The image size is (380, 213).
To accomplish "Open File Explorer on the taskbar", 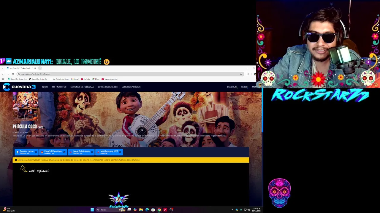I will [141, 210].
